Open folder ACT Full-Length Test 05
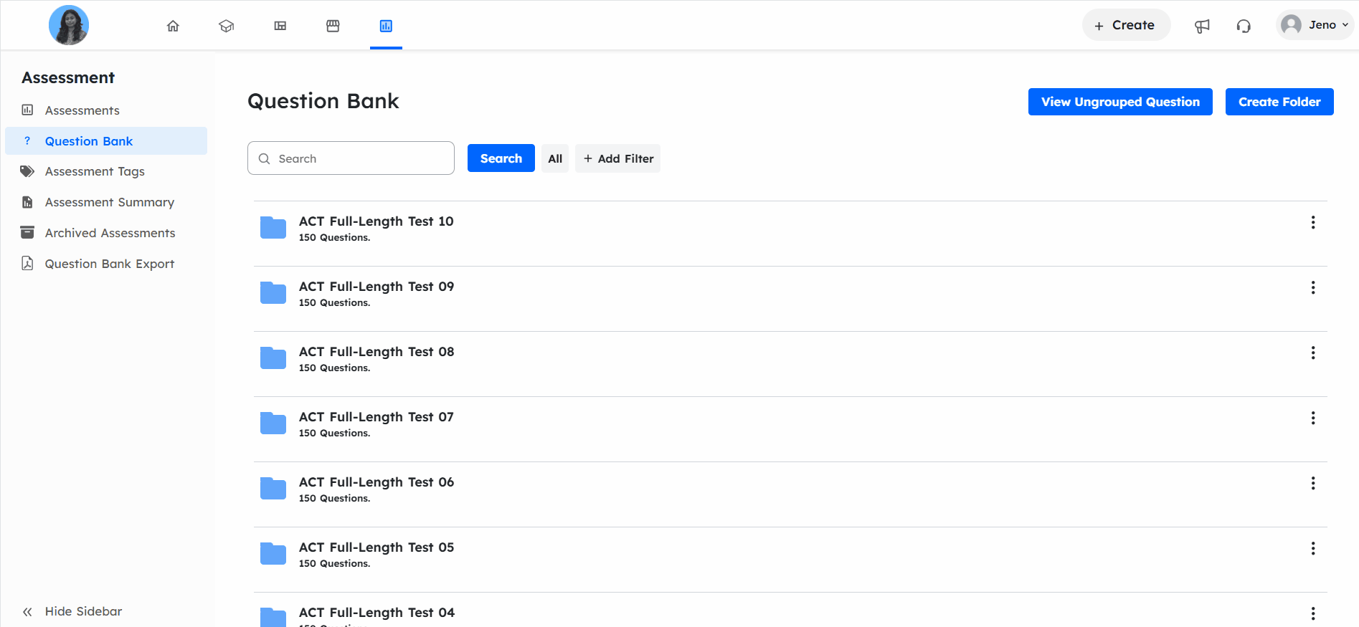Viewport: 1359px width, 627px height. point(377,547)
